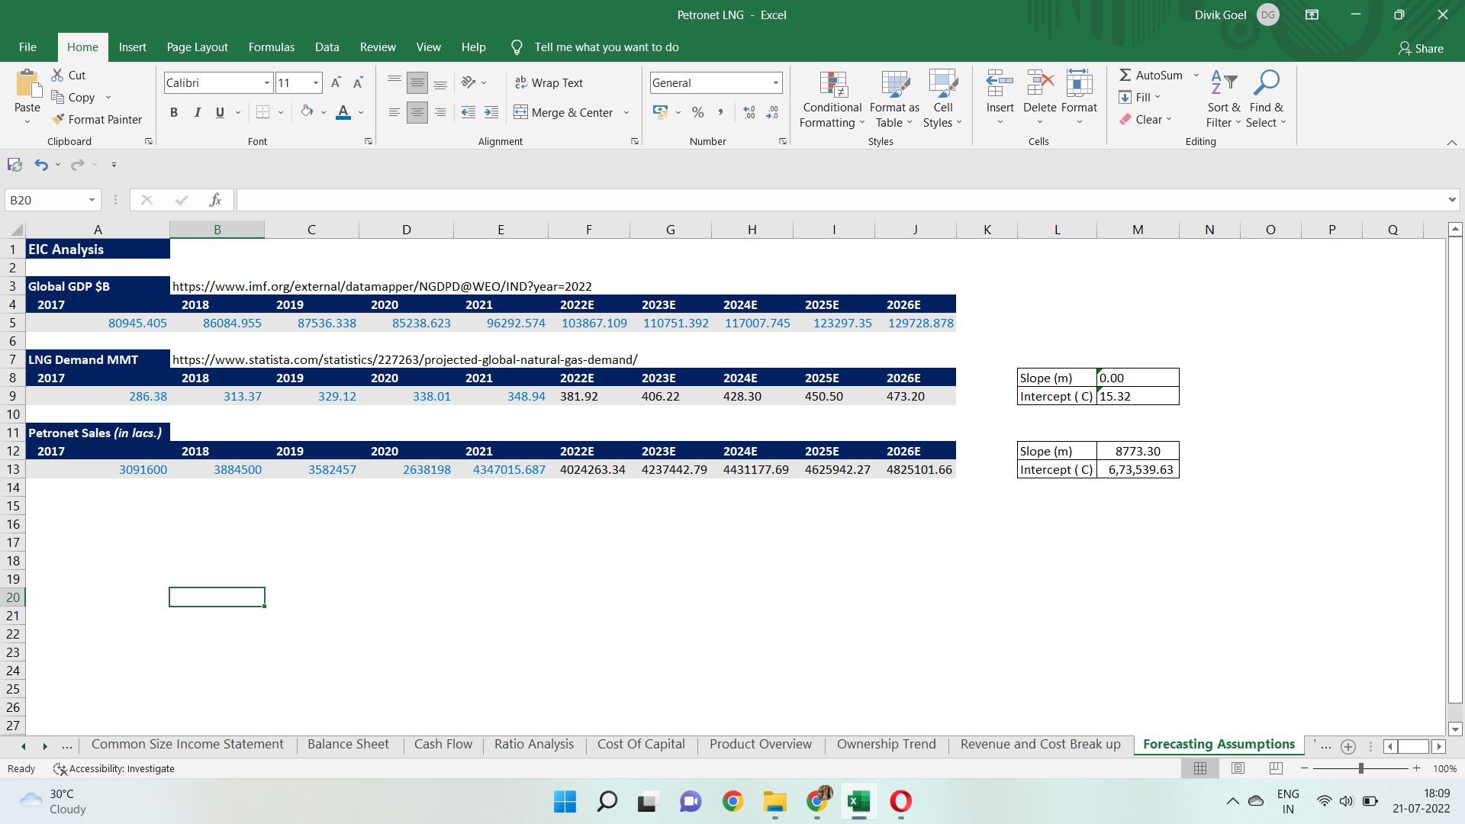Click the Cut scissors icon
Image resolution: width=1465 pixels, height=824 pixels.
[x=58, y=75]
